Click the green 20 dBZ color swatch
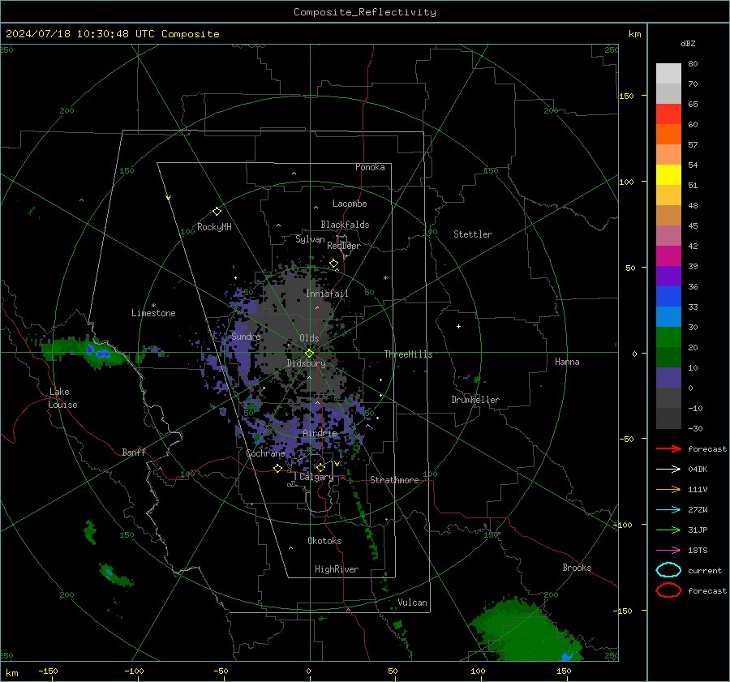Viewport: 730px width, 682px height. (x=668, y=337)
